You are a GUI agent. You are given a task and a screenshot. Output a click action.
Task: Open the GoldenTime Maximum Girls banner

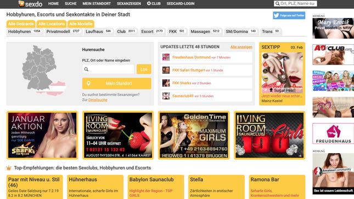click(194, 135)
